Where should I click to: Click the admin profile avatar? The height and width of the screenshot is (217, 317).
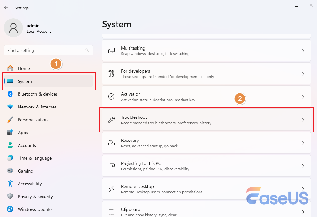pos(13,28)
